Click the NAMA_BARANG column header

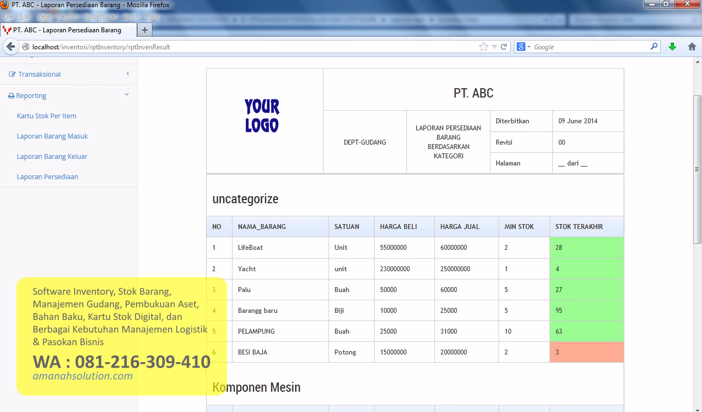280,226
